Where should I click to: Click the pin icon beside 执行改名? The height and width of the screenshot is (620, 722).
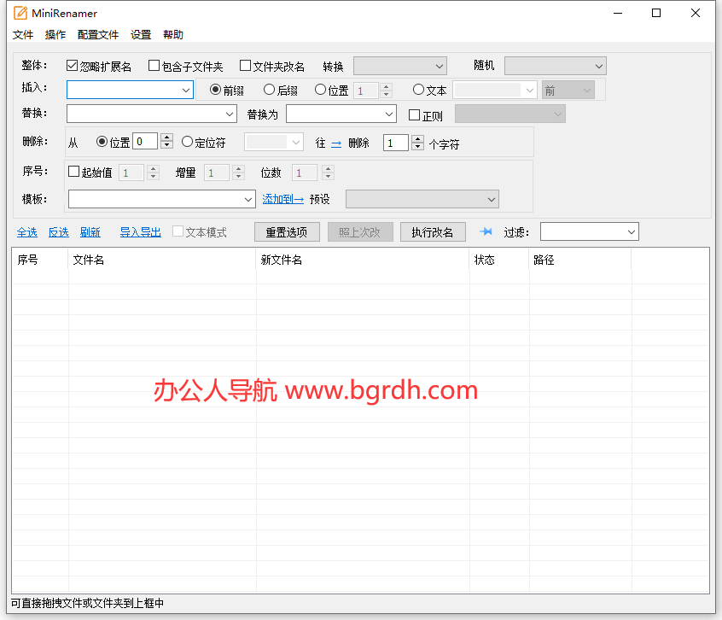[x=486, y=231]
